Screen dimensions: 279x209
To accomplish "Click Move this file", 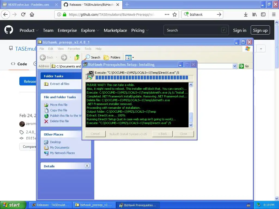I will pos(59,105).
